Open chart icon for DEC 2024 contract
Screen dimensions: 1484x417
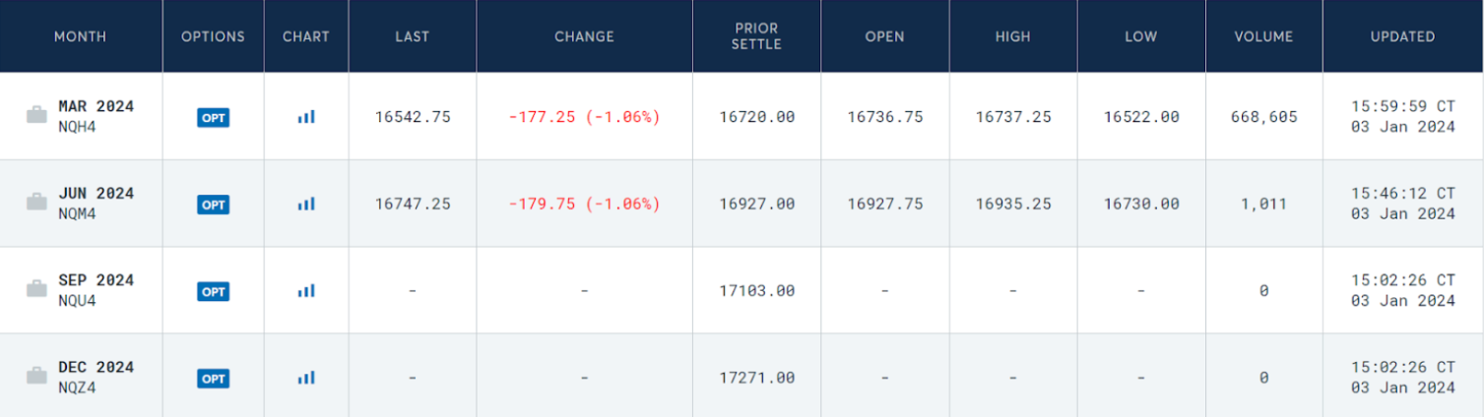[x=306, y=378]
